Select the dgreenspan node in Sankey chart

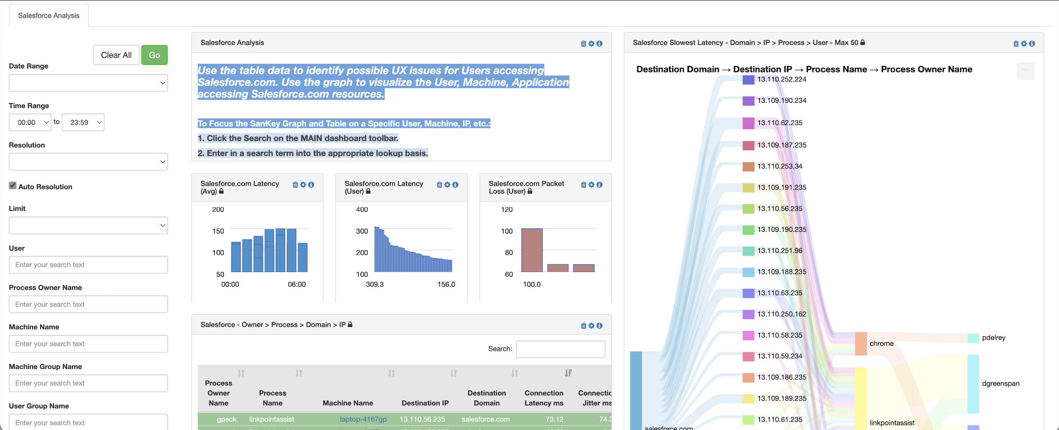(974, 384)
